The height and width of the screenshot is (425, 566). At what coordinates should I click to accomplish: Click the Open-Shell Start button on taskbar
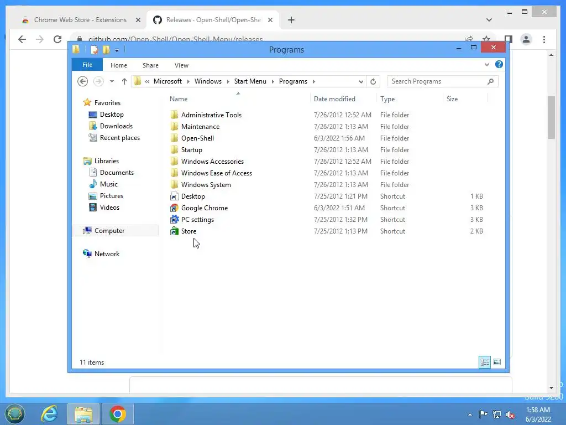[14, 414]
